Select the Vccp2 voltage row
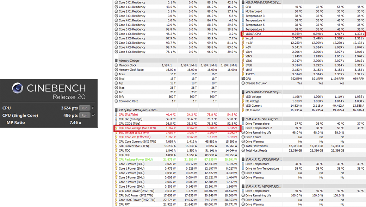Screen dimensions: 366x207 303,38
